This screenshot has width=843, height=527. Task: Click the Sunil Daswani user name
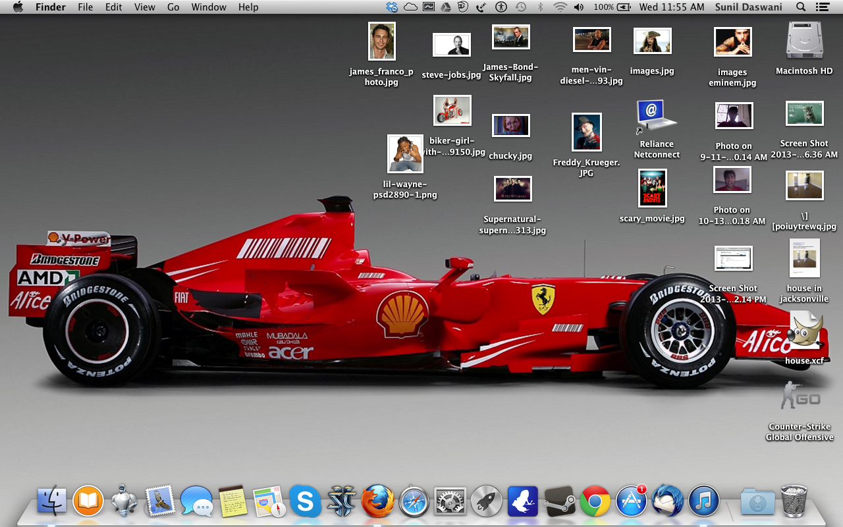748,7
